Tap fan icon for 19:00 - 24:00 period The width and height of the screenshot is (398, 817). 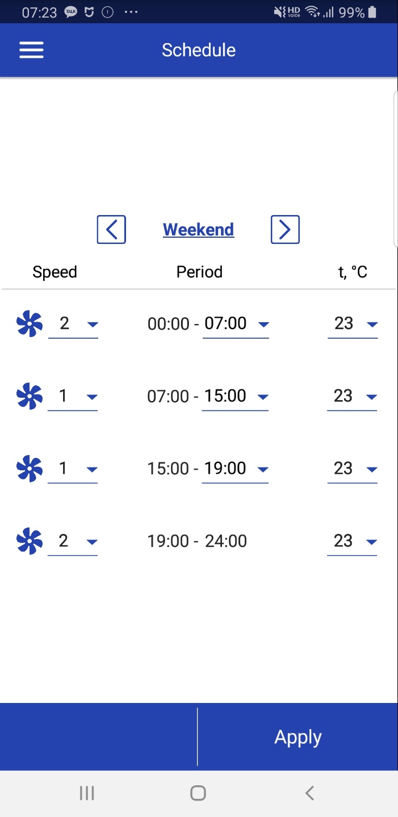30,541
